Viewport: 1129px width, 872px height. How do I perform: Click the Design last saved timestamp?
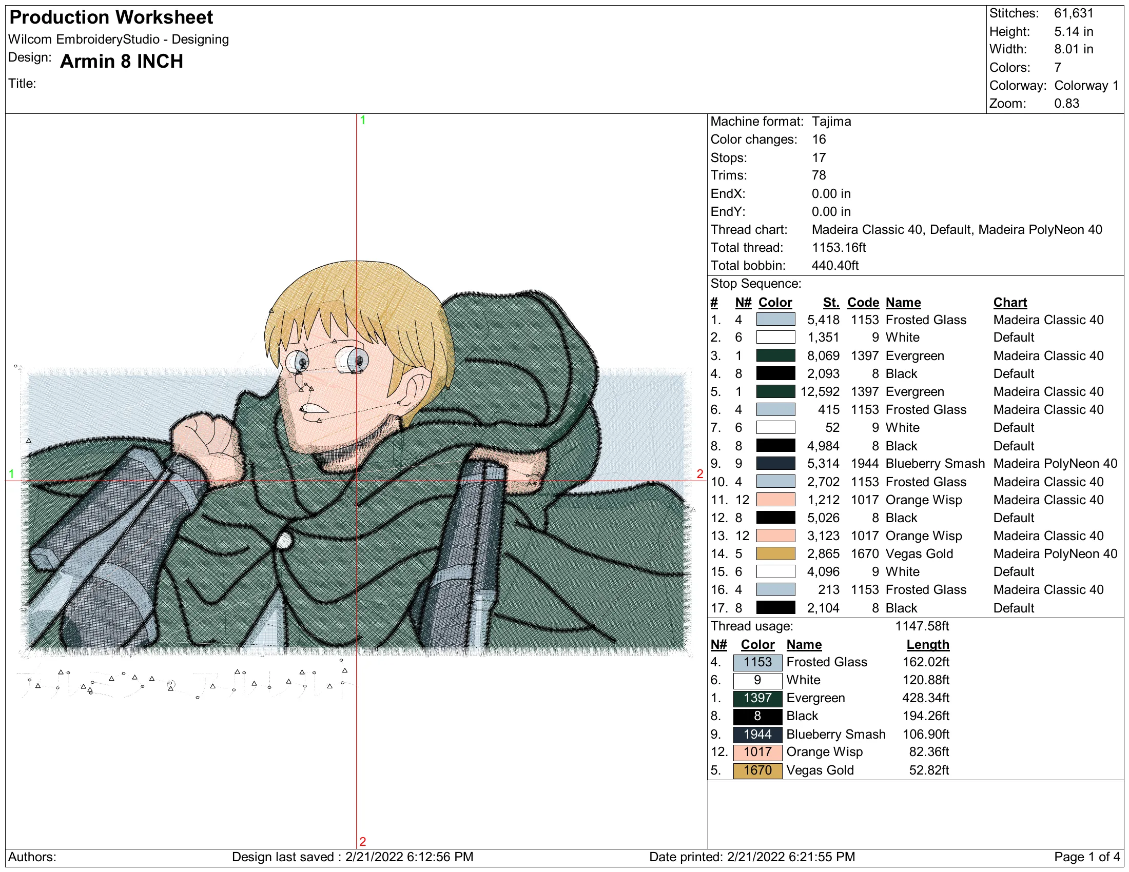point(353,857)
